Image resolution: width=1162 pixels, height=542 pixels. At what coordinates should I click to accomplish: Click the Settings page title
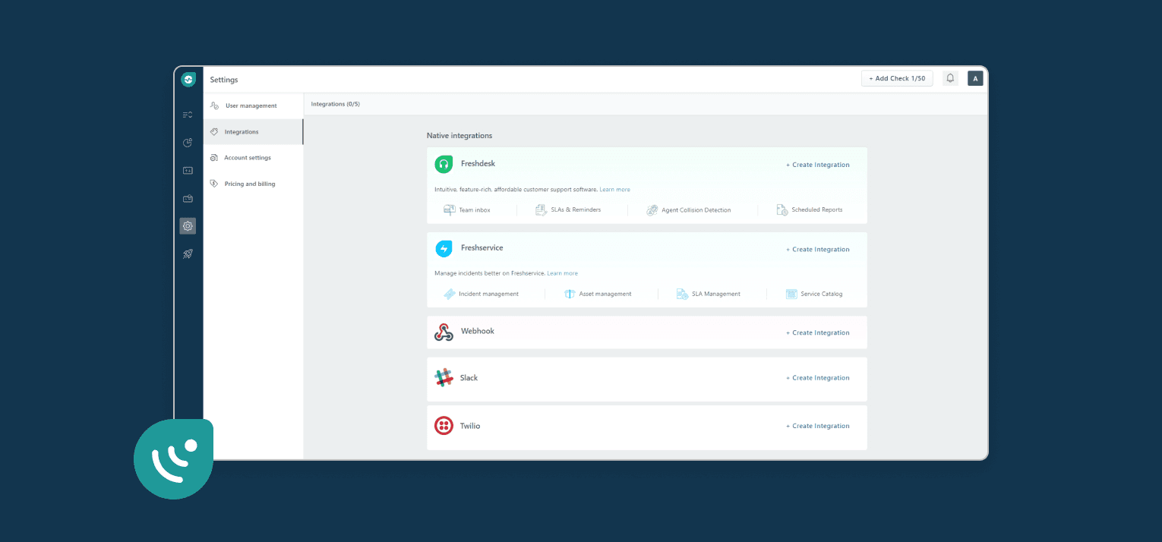(x=224, y=80)
